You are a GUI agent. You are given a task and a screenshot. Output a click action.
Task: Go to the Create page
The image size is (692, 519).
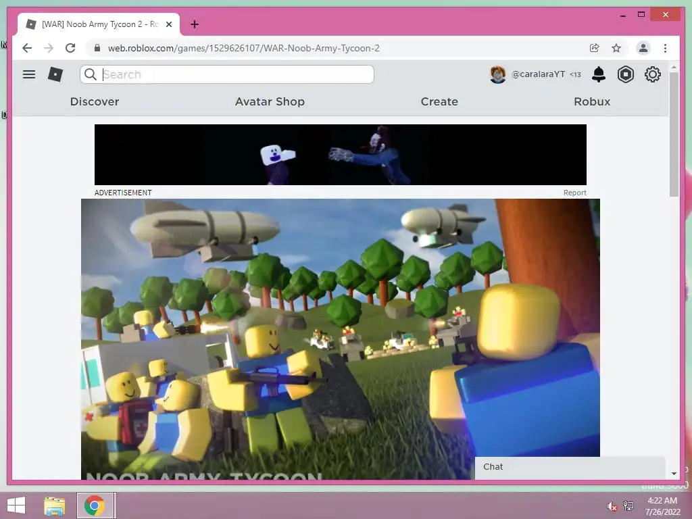[x=439, y=101]
